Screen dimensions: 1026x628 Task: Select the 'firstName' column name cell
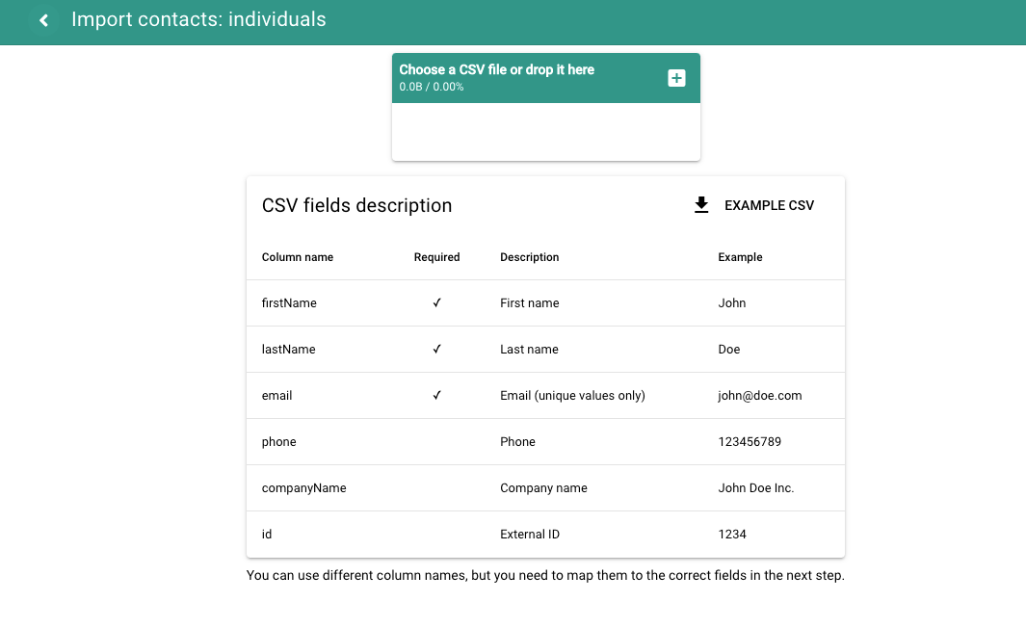click(289, 302)
